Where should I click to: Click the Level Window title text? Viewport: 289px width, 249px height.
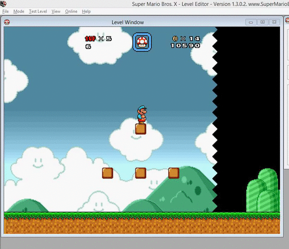pos(128,22)
